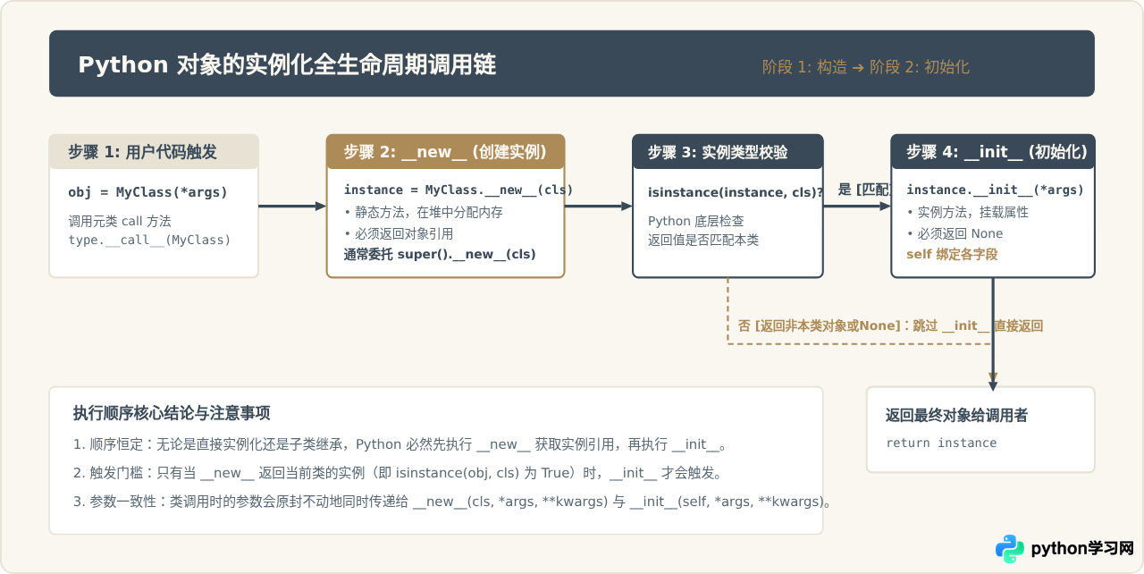Click the text '返回值是否匹配本类'
1144x574 pixels.
click(703, 240)
